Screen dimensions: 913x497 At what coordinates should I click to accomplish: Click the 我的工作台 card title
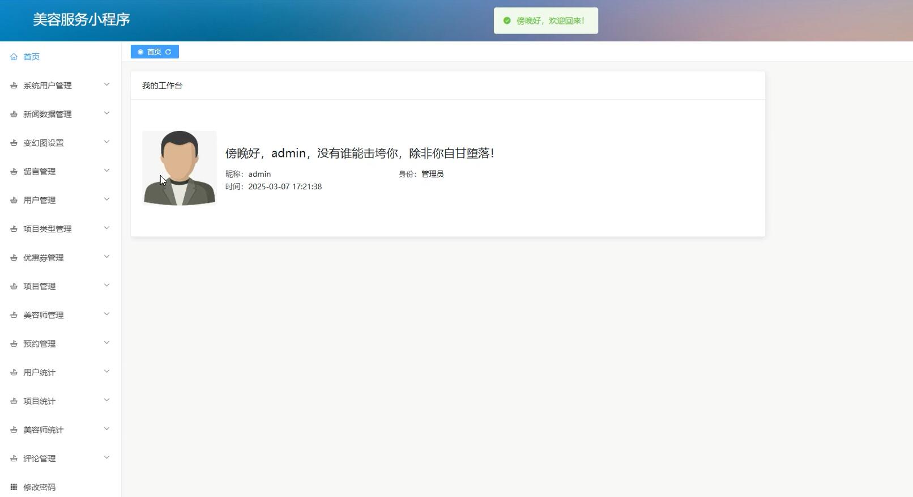pyautogui.click(x=163, y=86)
